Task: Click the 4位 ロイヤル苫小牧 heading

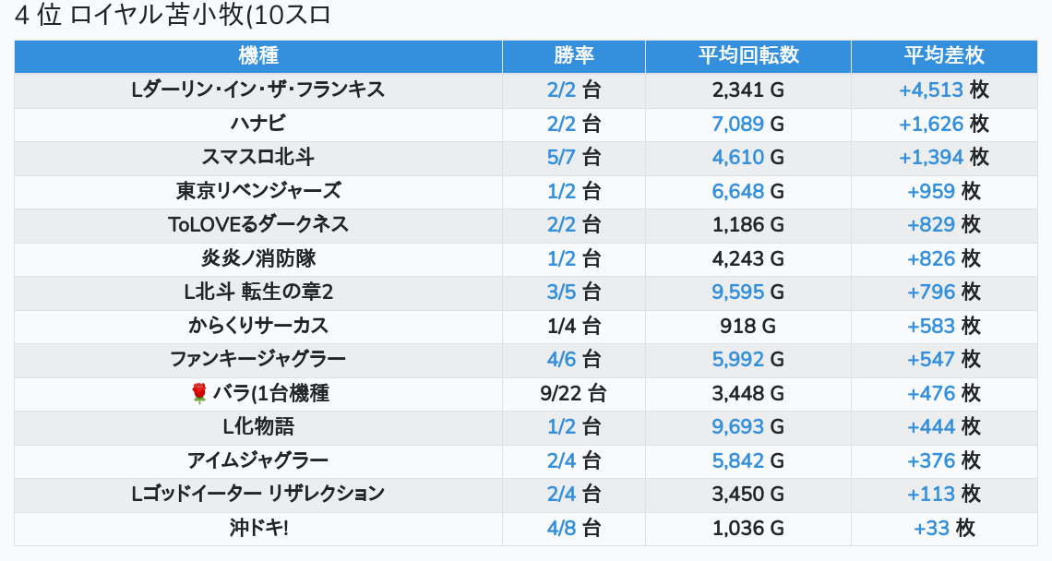Action: [x=173, y=16]
